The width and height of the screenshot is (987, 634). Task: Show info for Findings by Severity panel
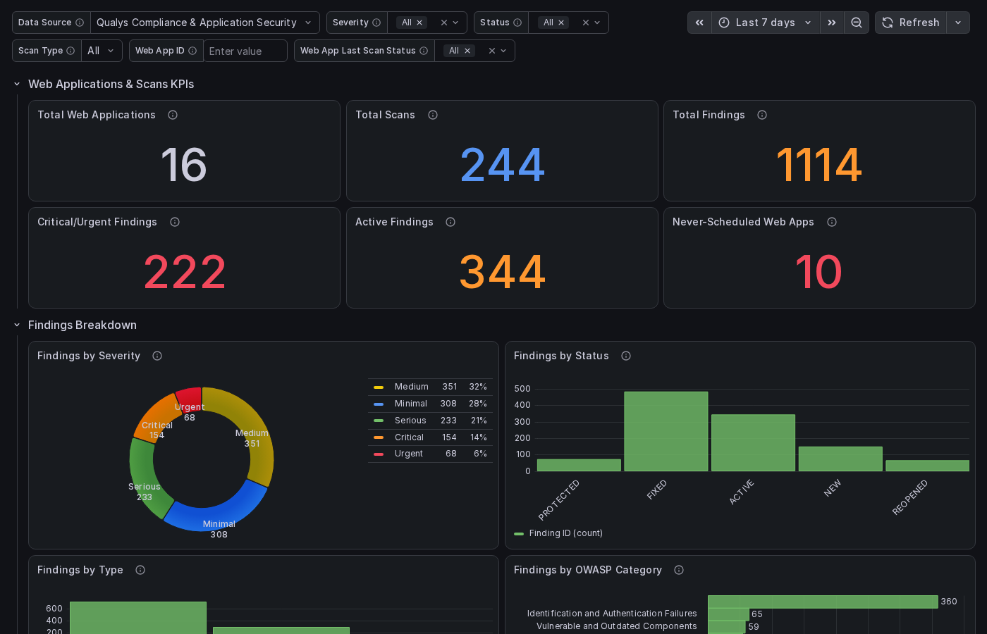[x=157, y=356]
